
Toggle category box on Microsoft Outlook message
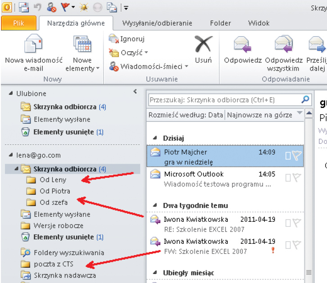(x=288, y=177)
